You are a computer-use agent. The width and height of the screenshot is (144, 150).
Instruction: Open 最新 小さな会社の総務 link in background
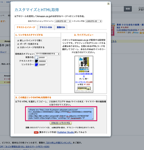pos(130,25)
